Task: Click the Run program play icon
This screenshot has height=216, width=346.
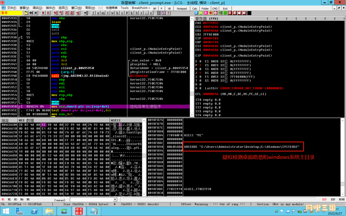Action: (x=43, y=13)
